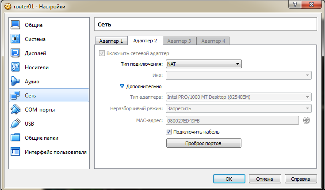Click the COM-порты serial connector icon

(x=15, y=110)
